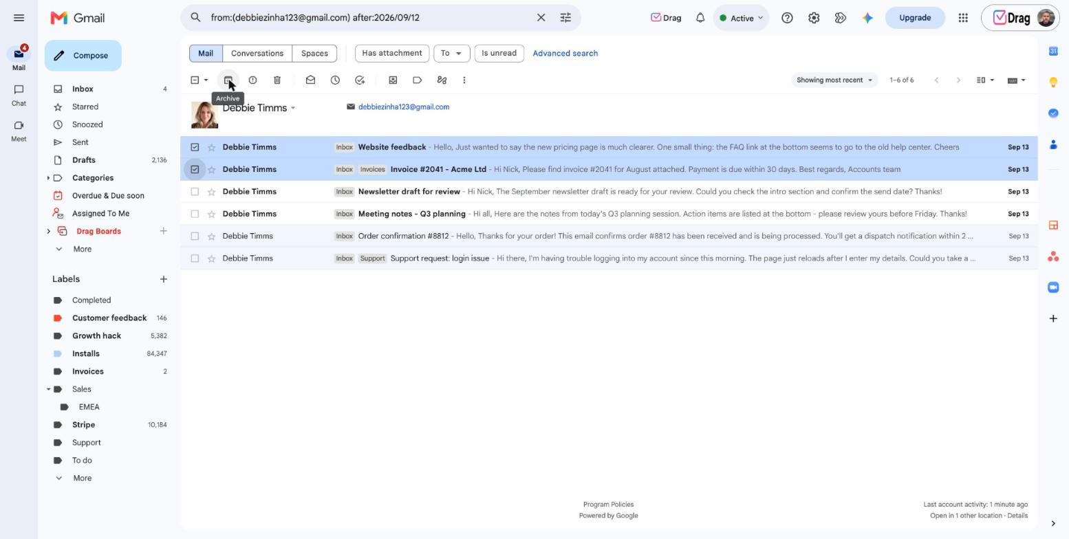Open notifications bell
This screenshot has height=539, width=1069.
[700, 18]
